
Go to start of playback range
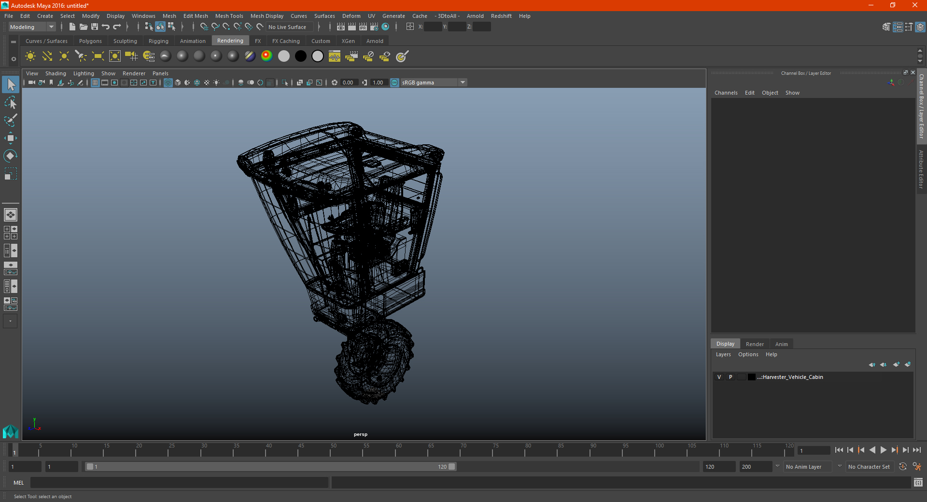point(839,450)
